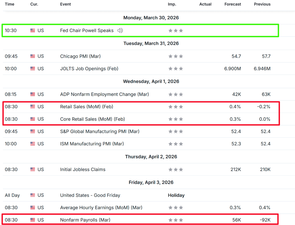
Task: Click the Previous column header
Action: coord(262,4)
